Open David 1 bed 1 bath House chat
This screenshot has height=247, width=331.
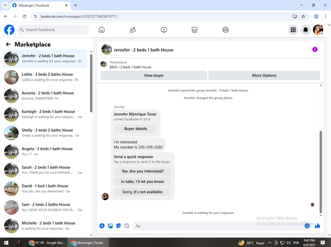(44, 189)
